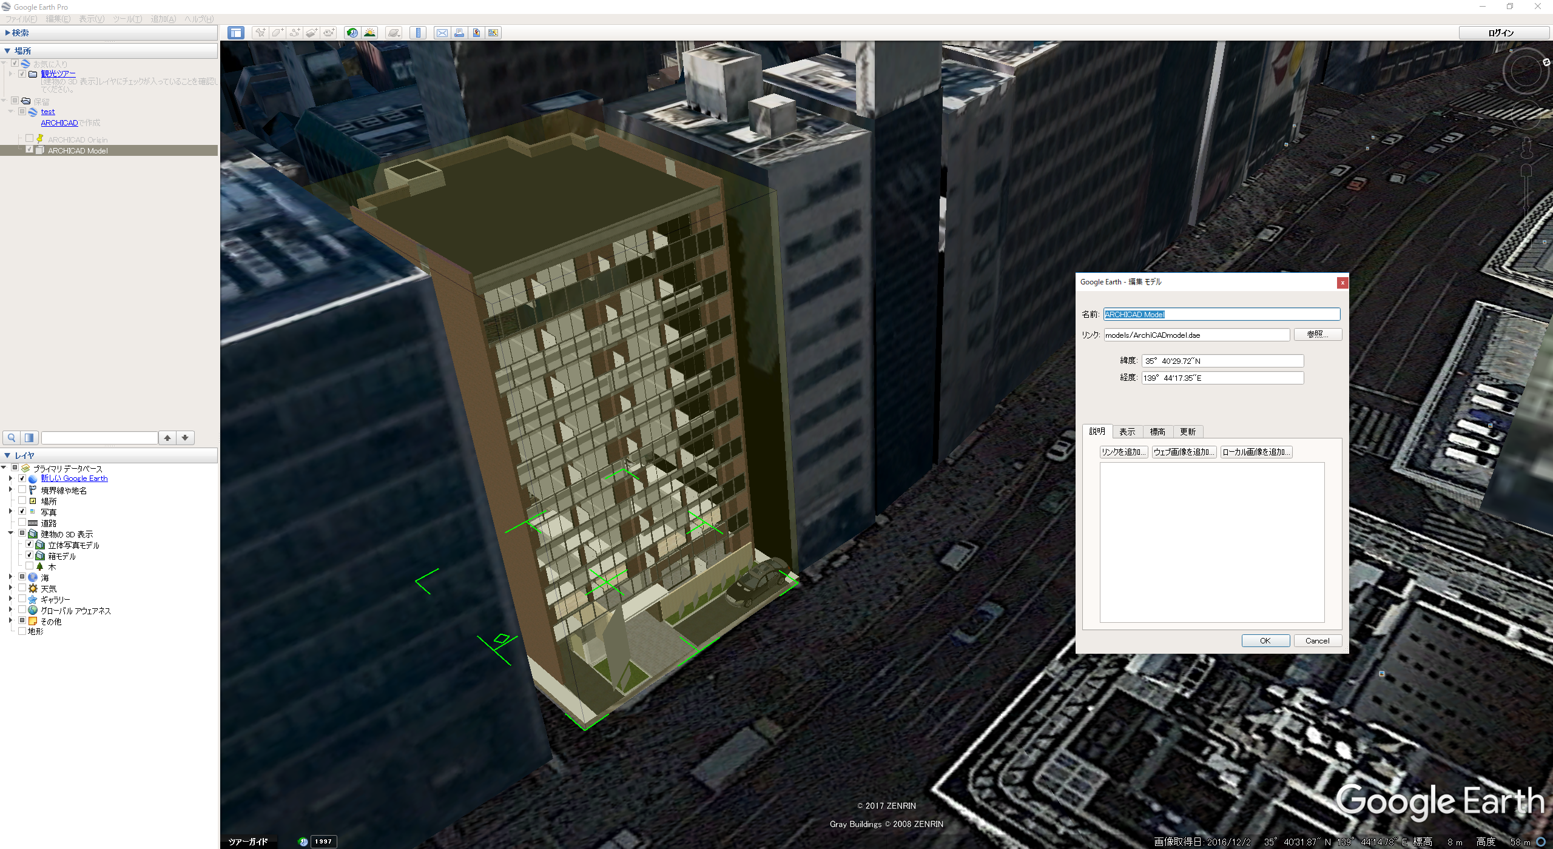This screenshot has width=1553, height=849.
Task: Move selected place down with down arrow
Action: (x=185, y=437)
